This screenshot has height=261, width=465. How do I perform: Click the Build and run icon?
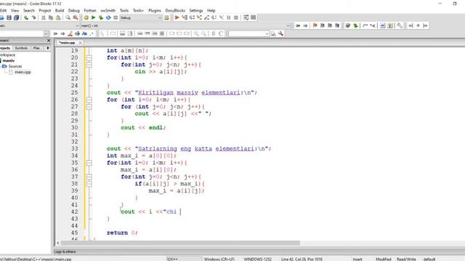[x=101, y=17]
